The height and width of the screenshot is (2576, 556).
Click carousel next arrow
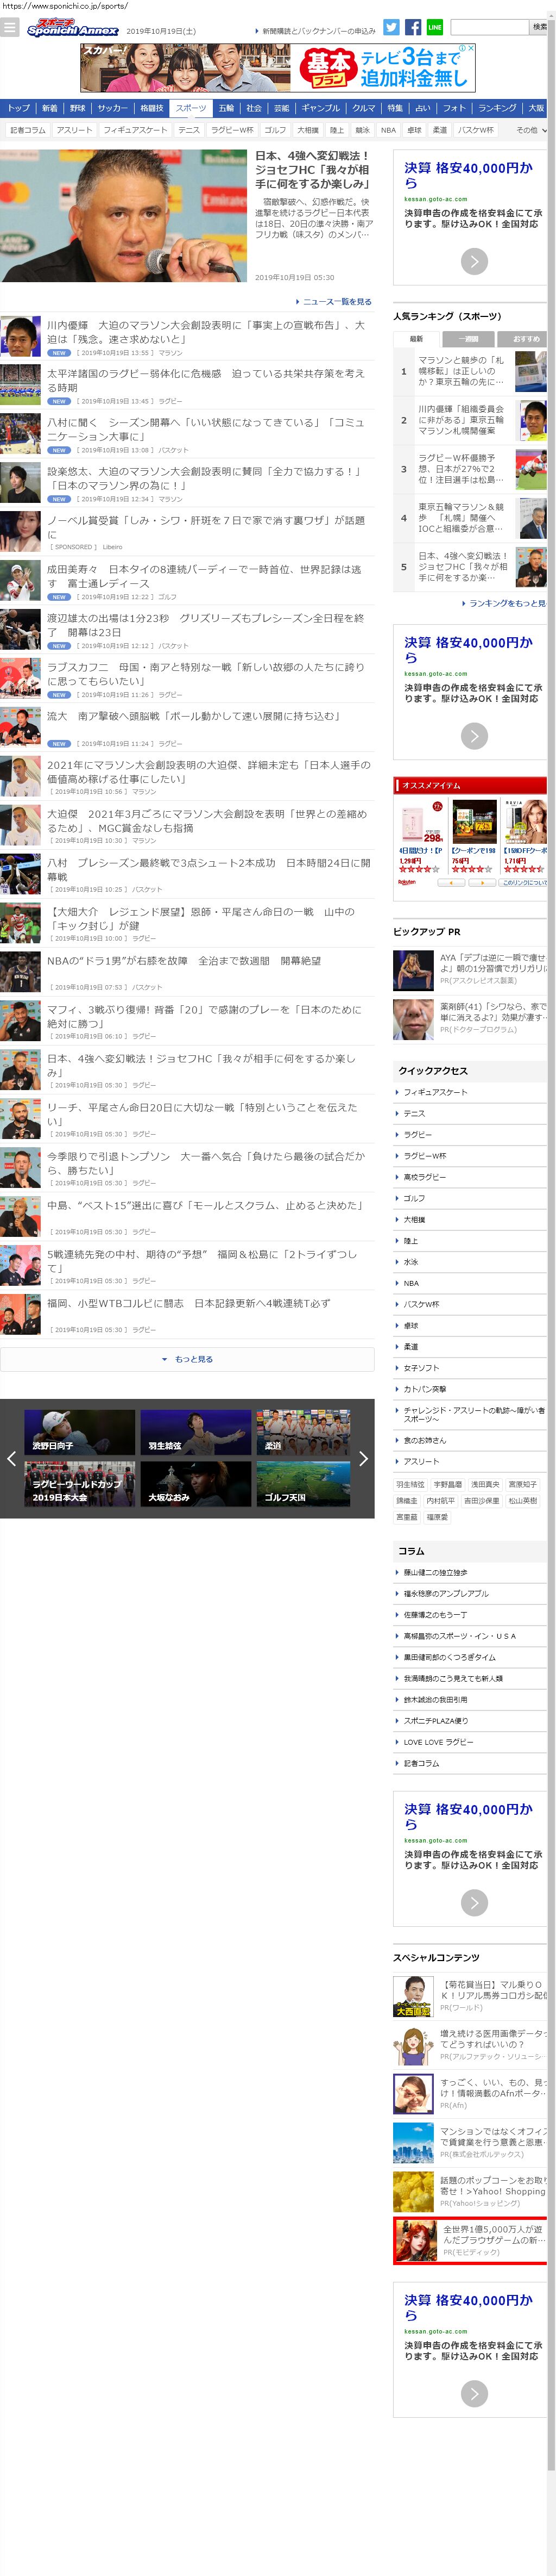pyautogui.click(x=363, y=1459)
